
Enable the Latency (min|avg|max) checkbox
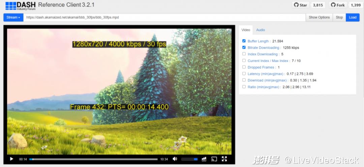click(244, 73)
